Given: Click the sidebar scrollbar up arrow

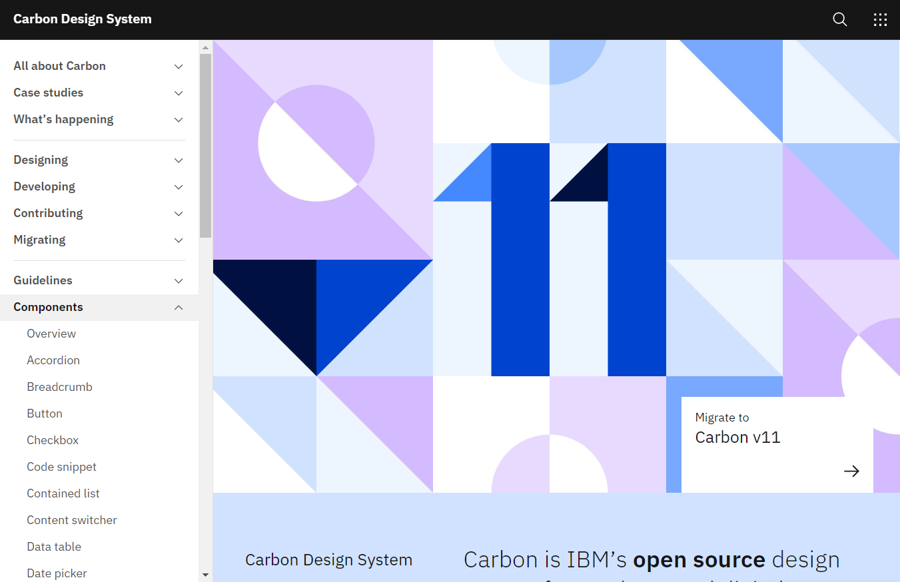Looking at the screenshot, I should point(205,47).
